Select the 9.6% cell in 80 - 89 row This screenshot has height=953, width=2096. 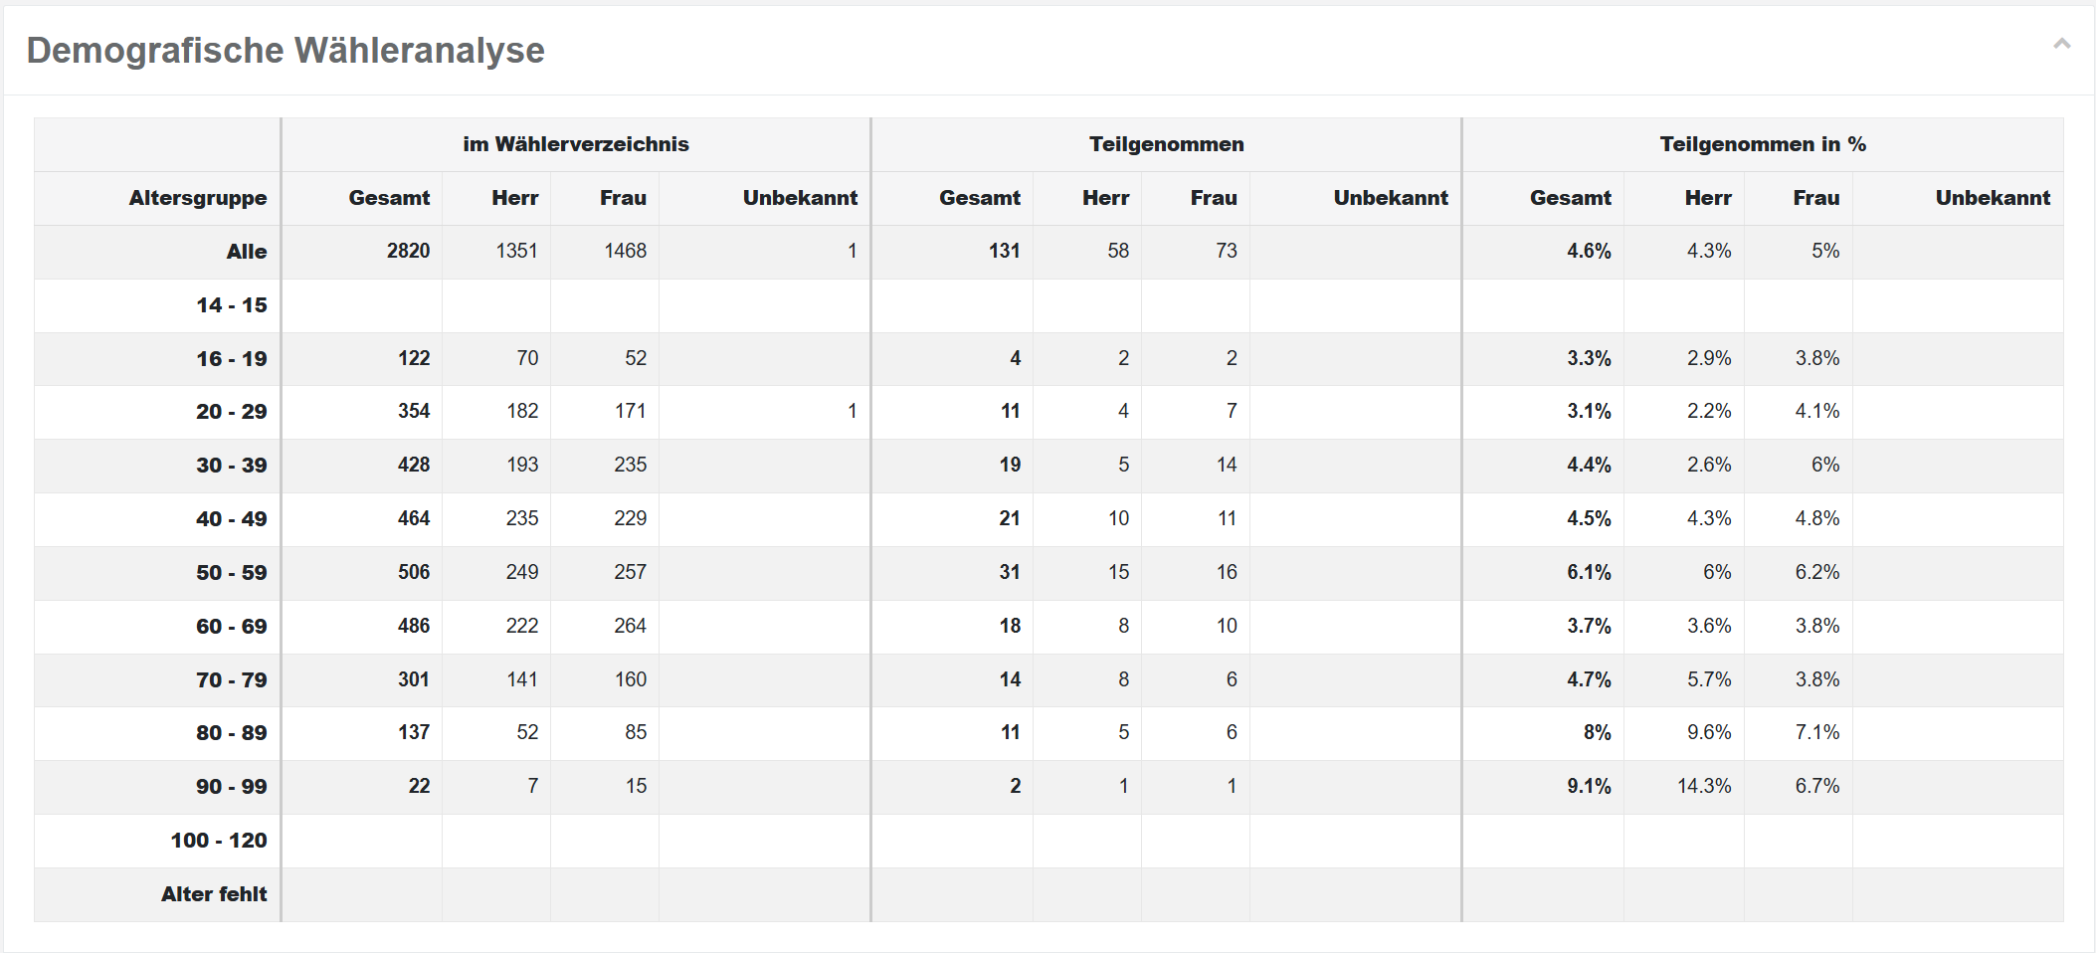(1708, 733)
